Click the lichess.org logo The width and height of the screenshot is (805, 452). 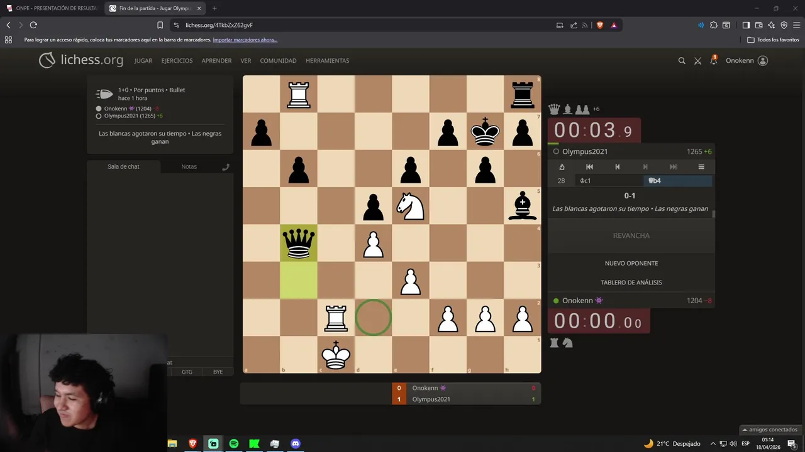pos(81,60)
